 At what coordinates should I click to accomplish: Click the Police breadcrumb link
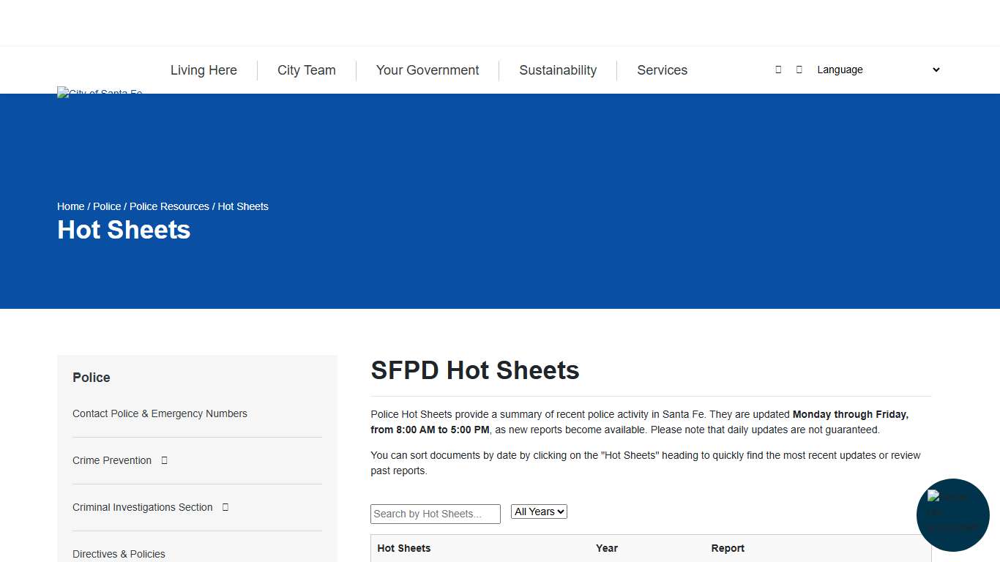(107, 206)
